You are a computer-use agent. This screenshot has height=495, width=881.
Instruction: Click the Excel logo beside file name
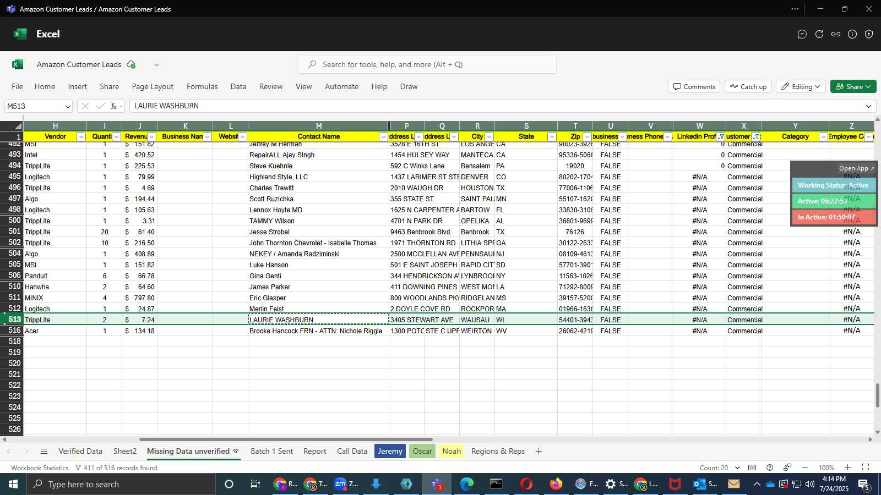(18, 64)
